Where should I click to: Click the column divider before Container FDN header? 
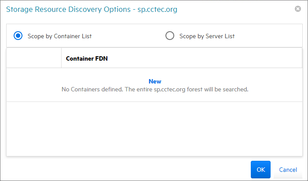click(x=62, y=58)
